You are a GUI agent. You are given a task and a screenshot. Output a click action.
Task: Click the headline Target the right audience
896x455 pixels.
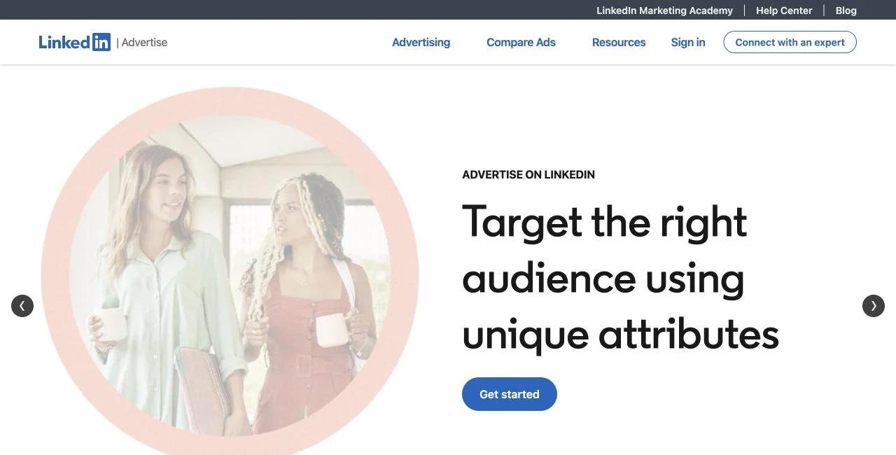(x=620, y=277)
